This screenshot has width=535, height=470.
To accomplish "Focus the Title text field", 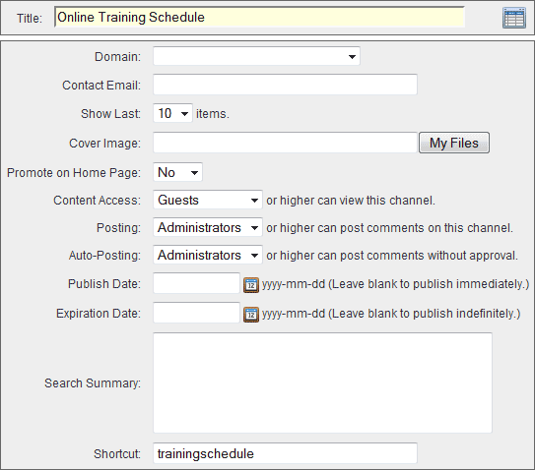I will (x=259, y=17).
